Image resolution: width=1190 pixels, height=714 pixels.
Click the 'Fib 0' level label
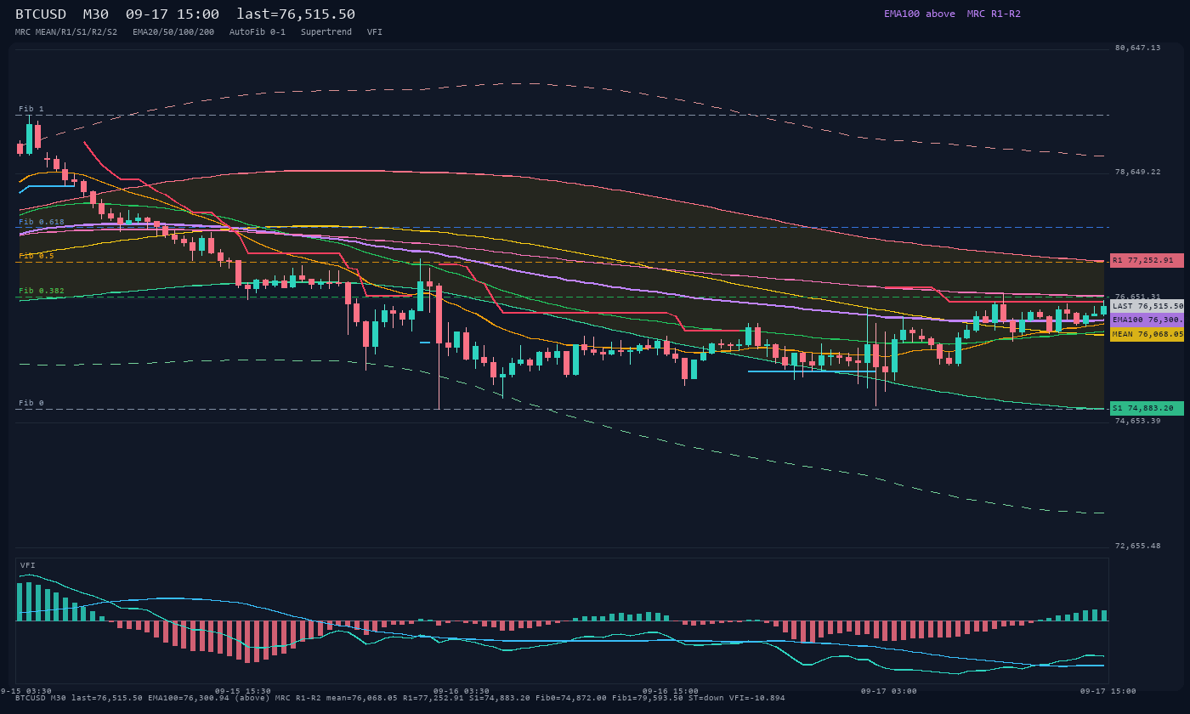tap(31, 403)
